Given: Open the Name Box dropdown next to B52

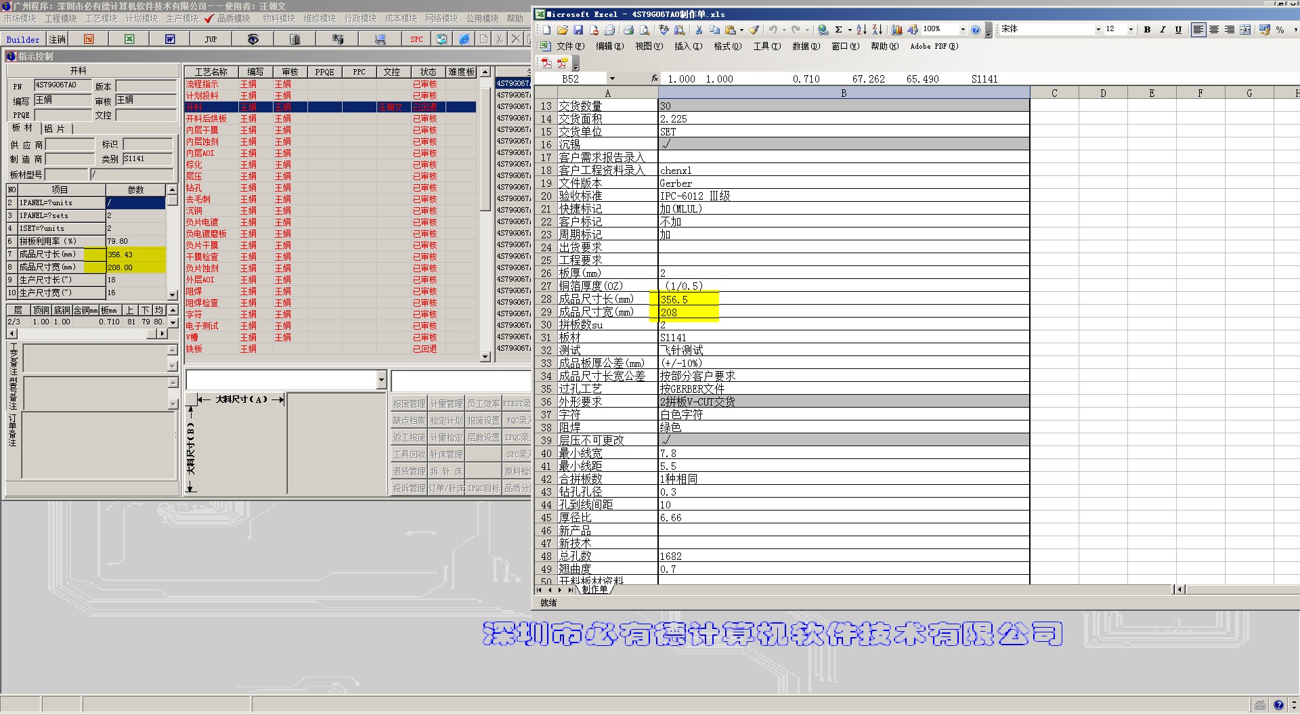Looking at the screenshot, I should point(612,79).
